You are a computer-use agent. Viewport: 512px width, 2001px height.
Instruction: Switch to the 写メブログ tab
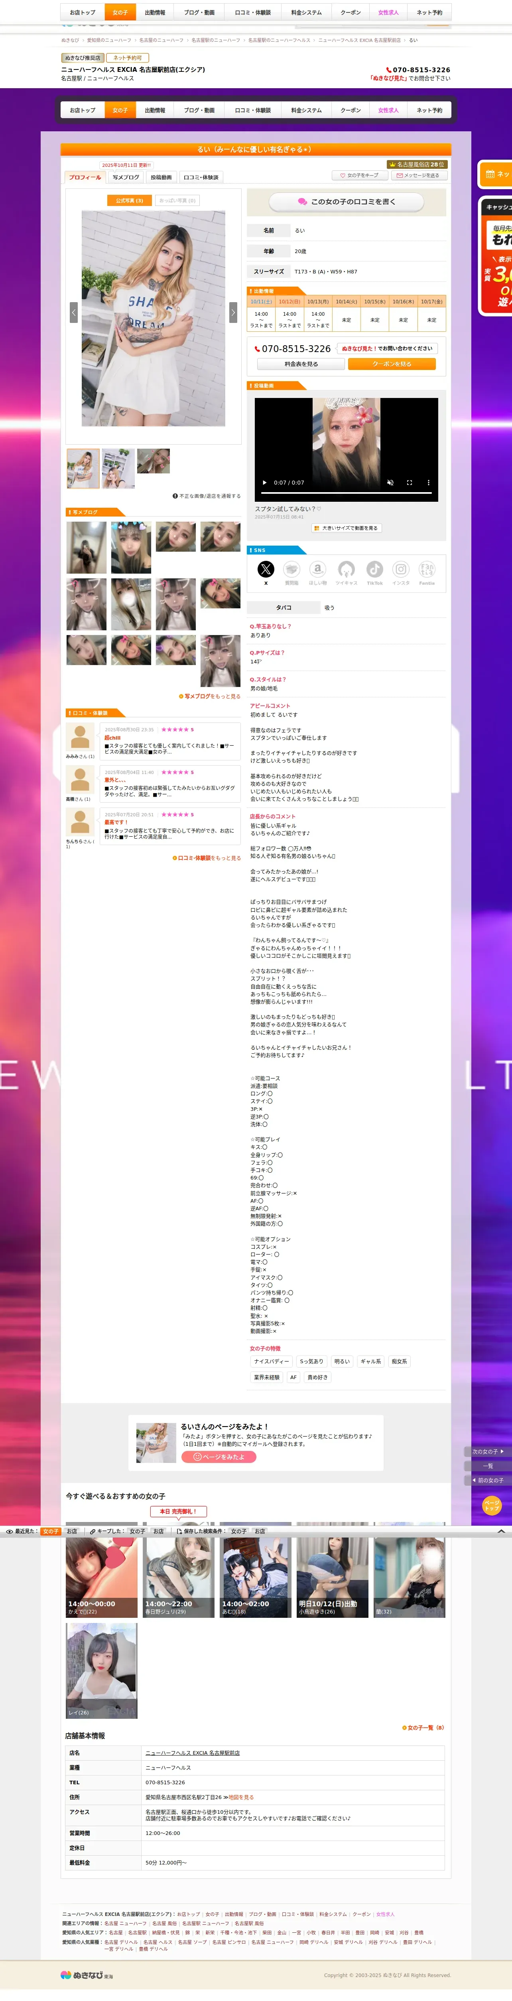coord(126,177)
